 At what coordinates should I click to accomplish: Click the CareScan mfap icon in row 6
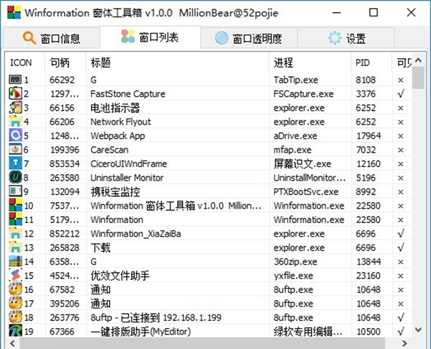15,149
